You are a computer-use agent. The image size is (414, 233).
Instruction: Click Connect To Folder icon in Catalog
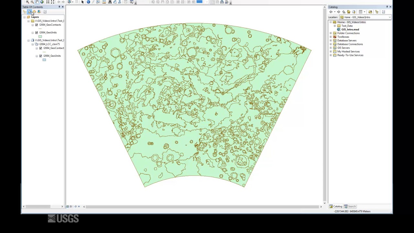coord(370,12)
